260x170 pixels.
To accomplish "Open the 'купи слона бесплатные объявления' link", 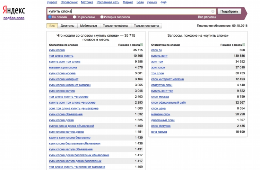I will [x=75, y=143].
